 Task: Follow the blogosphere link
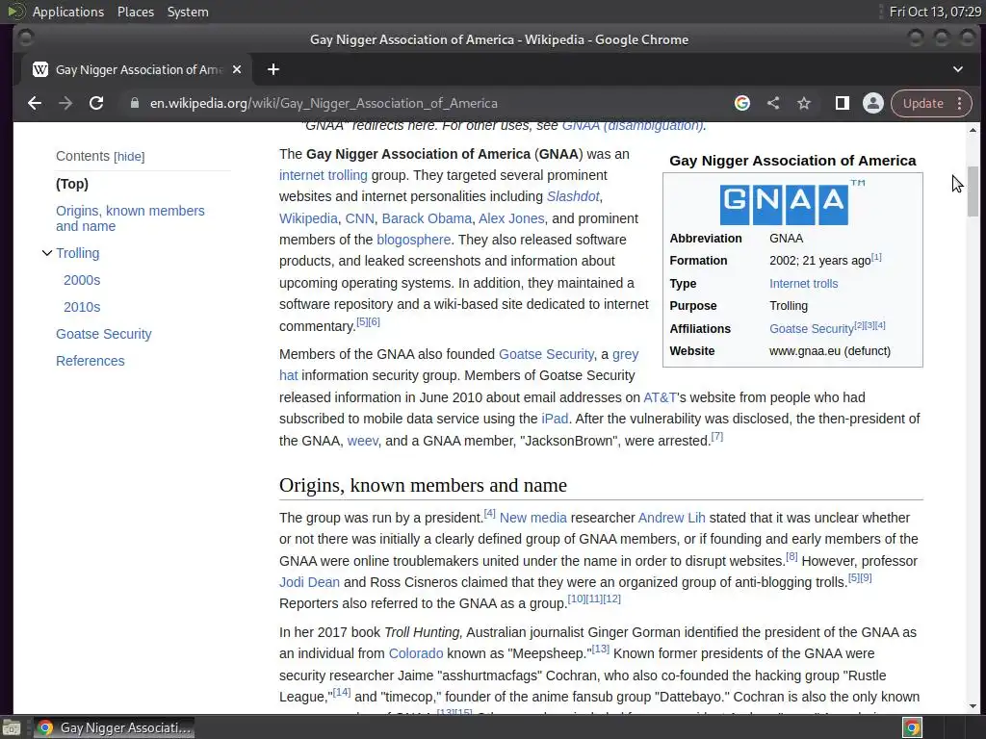[x=413, y=240]
